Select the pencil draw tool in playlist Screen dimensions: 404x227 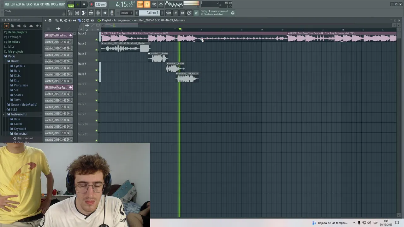[x=57, y=20]
